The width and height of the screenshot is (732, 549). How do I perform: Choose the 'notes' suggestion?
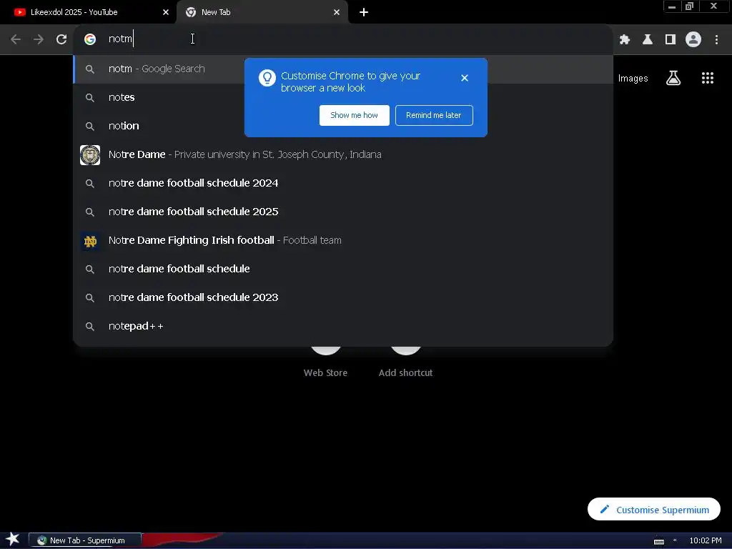pos(343,97)
